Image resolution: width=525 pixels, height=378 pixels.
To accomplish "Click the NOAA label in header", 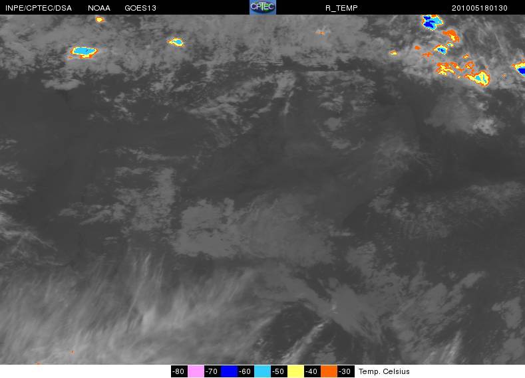I will [x=99, y=8].
